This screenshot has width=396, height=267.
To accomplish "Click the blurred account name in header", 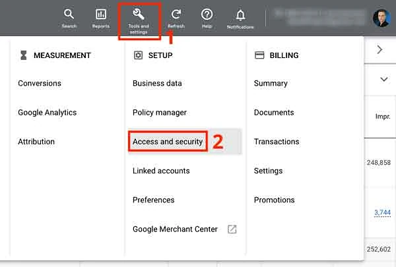I will [319, 18].
